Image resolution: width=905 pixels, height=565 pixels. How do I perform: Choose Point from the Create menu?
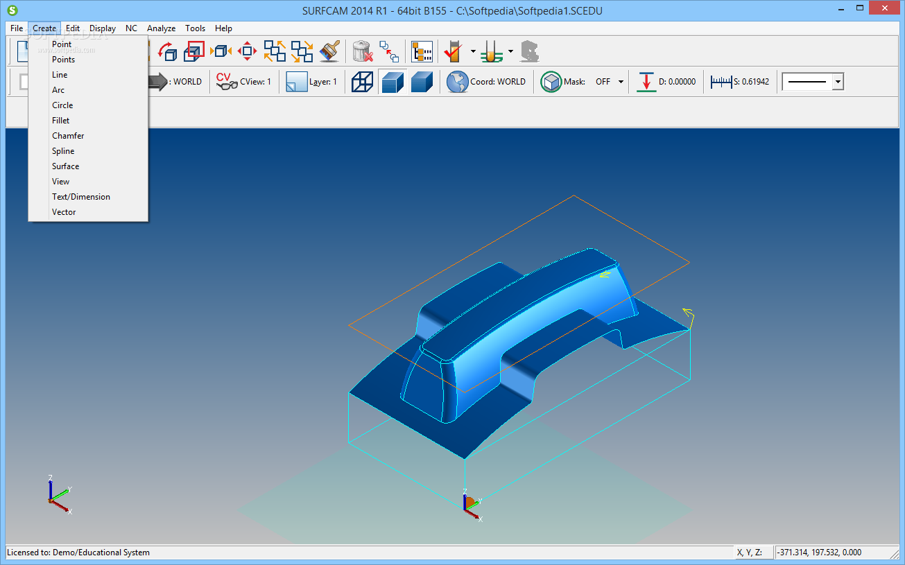pos(88,44)
